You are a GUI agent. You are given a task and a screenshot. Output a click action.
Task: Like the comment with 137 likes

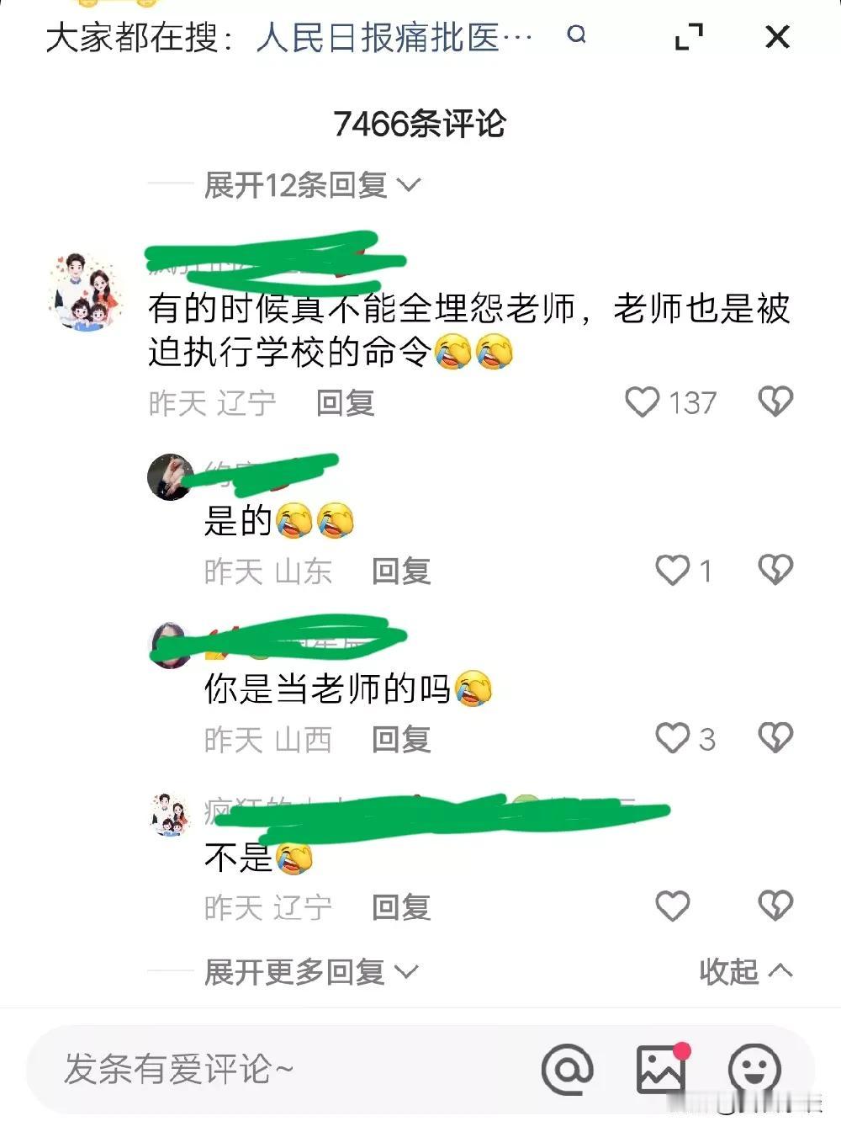point(643,401)
